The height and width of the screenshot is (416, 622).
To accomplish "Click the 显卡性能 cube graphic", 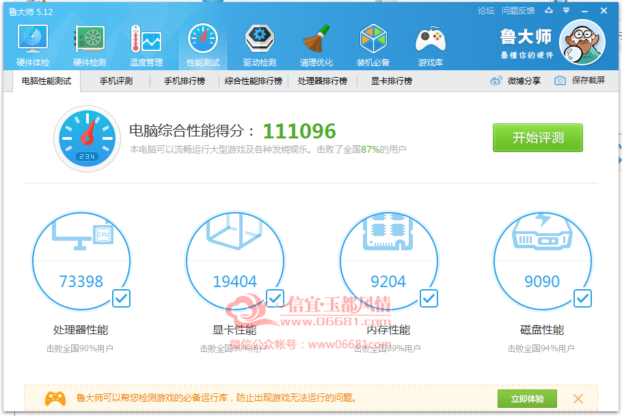I will (234, 232).
